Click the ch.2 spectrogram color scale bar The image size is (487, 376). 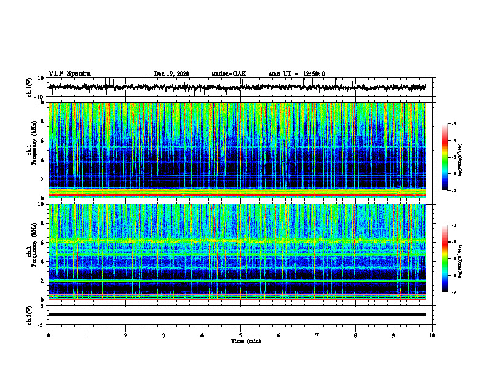coord(445,259)
